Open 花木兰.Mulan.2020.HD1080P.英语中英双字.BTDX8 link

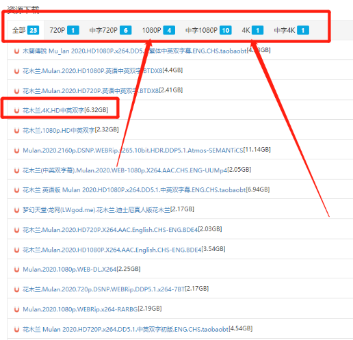(103, 70)
